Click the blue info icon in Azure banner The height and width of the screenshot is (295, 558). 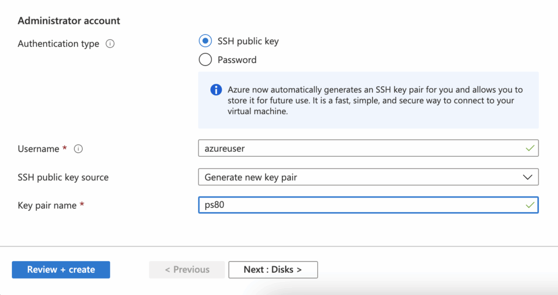pyautogui.click(x=216, y=90)
